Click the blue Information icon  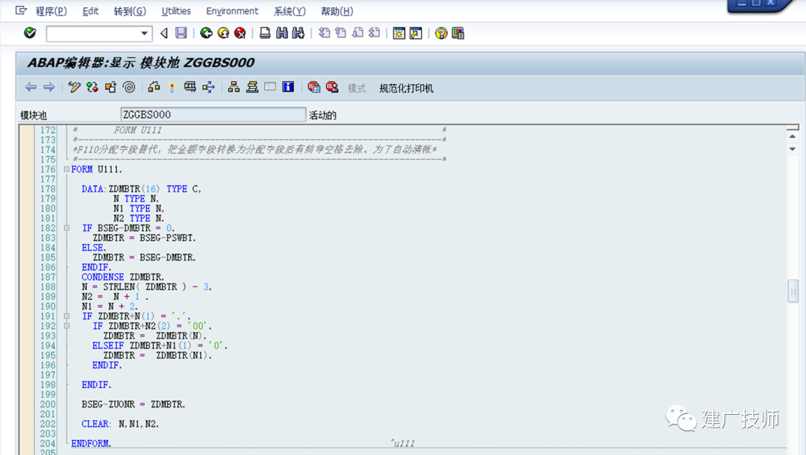click(x=288, y=87)
